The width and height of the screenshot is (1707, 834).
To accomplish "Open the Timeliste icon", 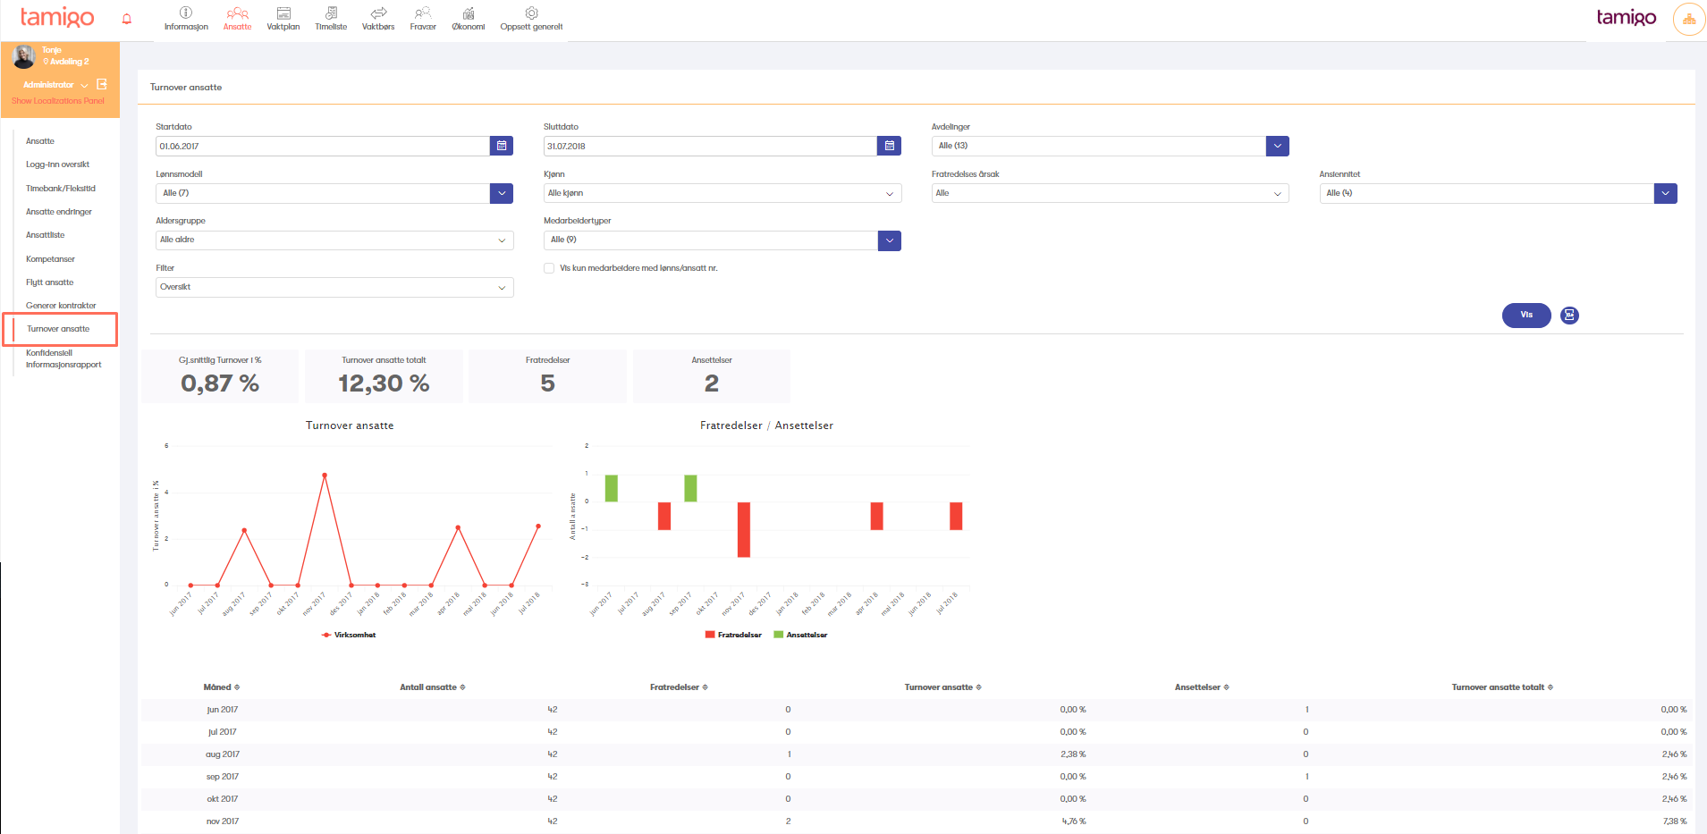I will (331, 13).
